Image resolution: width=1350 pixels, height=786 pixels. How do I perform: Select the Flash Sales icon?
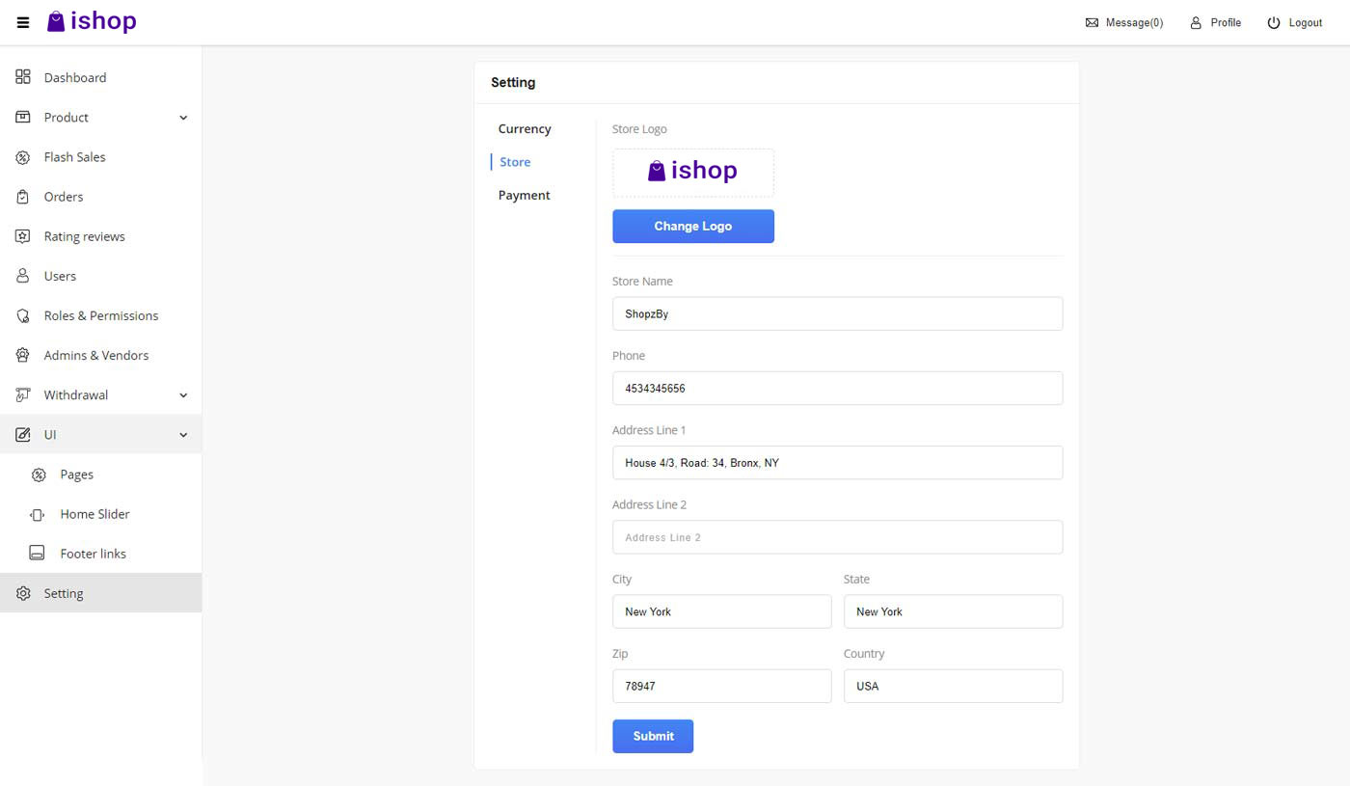click(22, 156)
